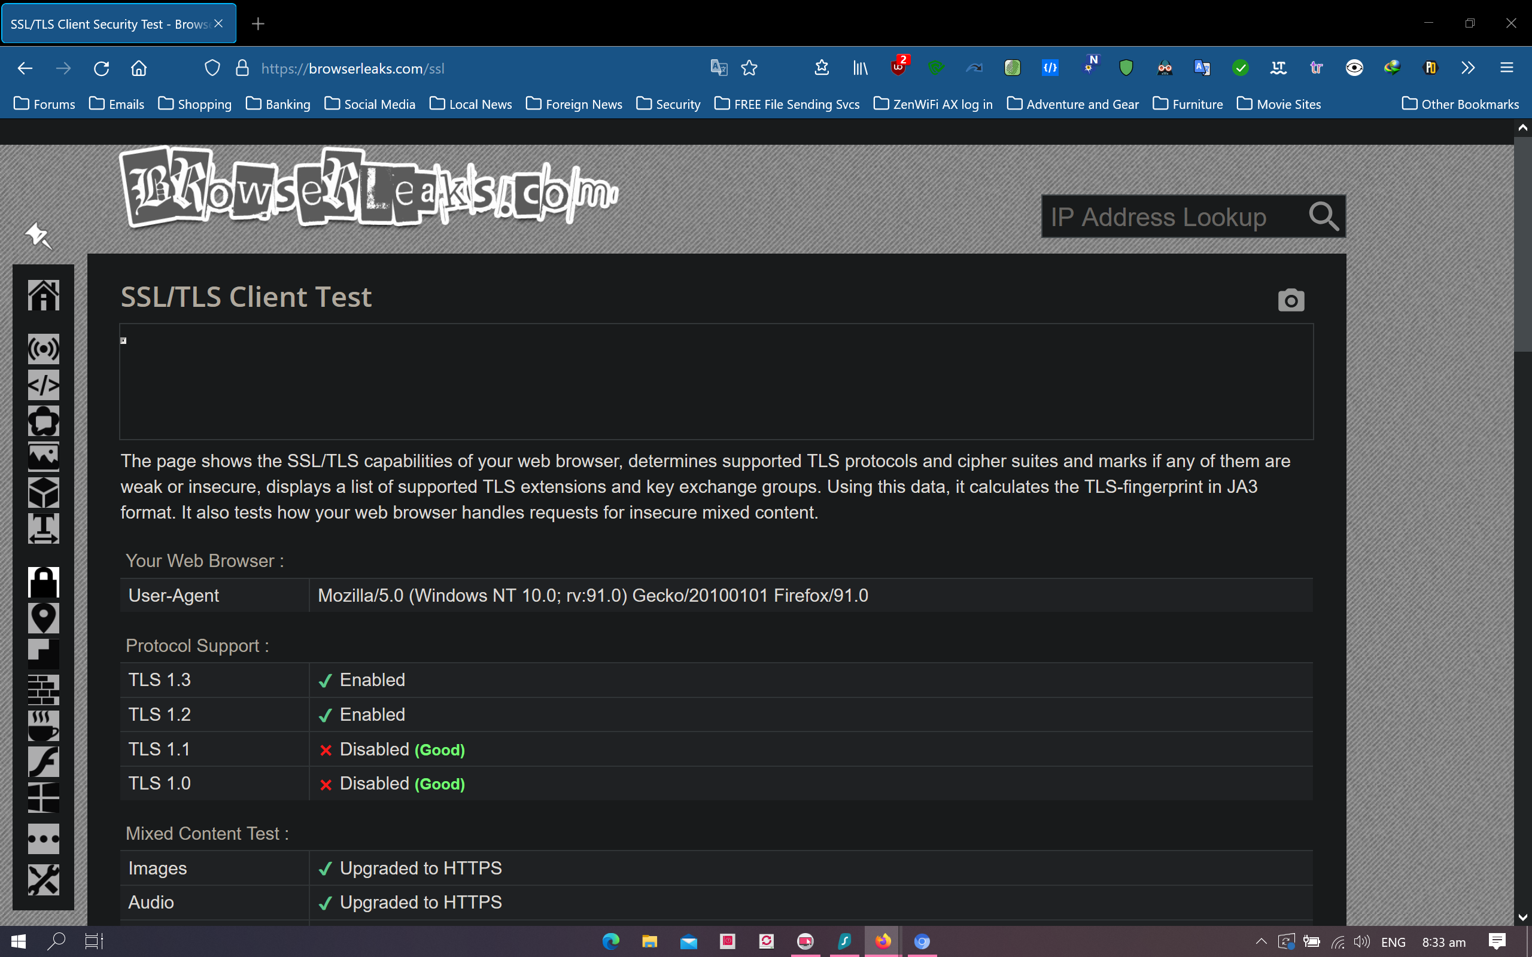The width and height of the screenshot is (1532, 957).
Task: Click the magnifier IP lookup search icon
Action: [x=1323, y=217]
